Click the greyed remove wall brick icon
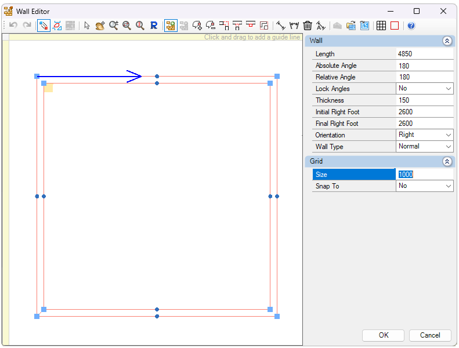The height and width of the screenshot is (348, 459). pos(184,26)
